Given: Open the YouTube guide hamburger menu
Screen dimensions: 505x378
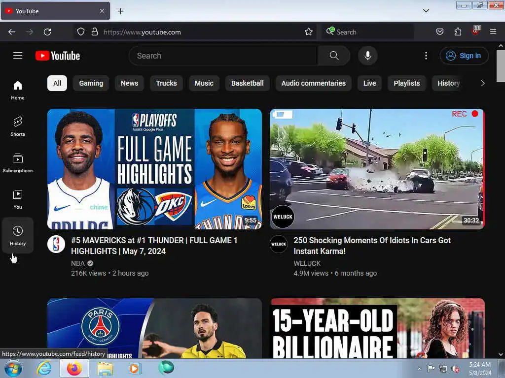Looking at the screenshot, I should [18, 56].
